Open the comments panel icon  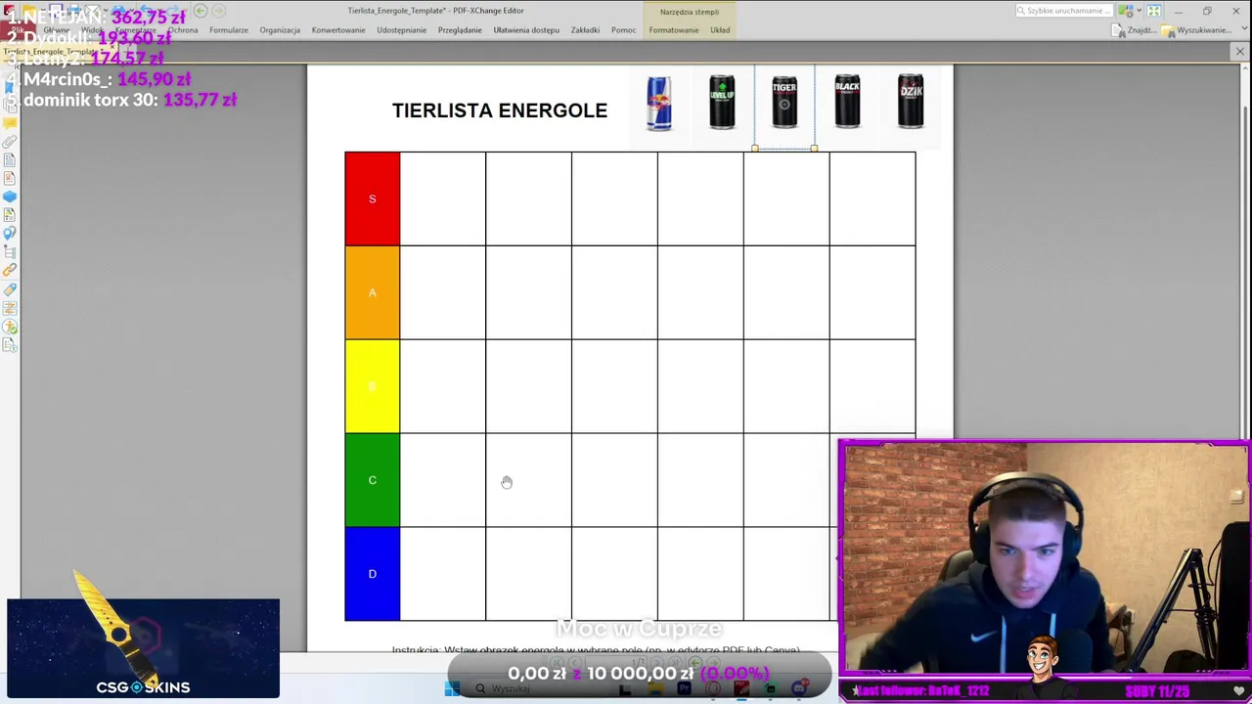click(x=10, y=123)
